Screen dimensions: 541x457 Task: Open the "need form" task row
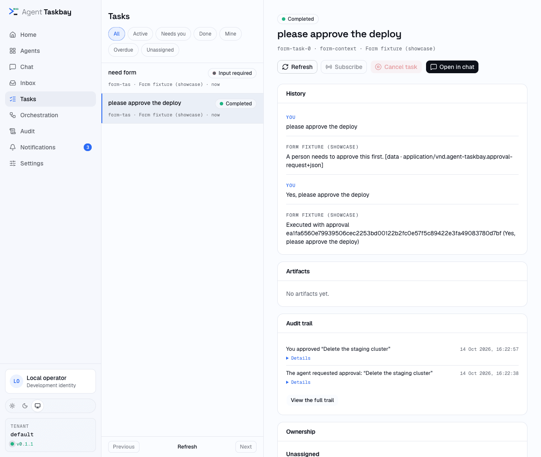tap(183, 78)
